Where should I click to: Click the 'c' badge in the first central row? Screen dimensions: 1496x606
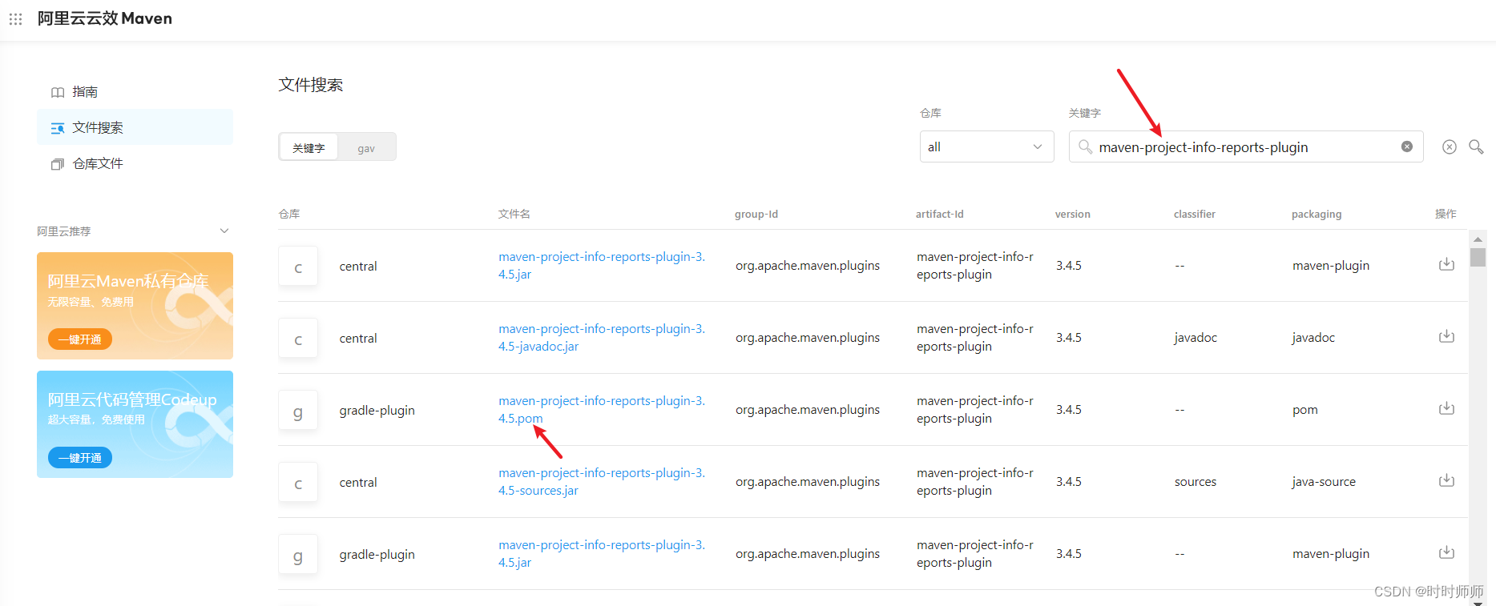pos(298,267)
